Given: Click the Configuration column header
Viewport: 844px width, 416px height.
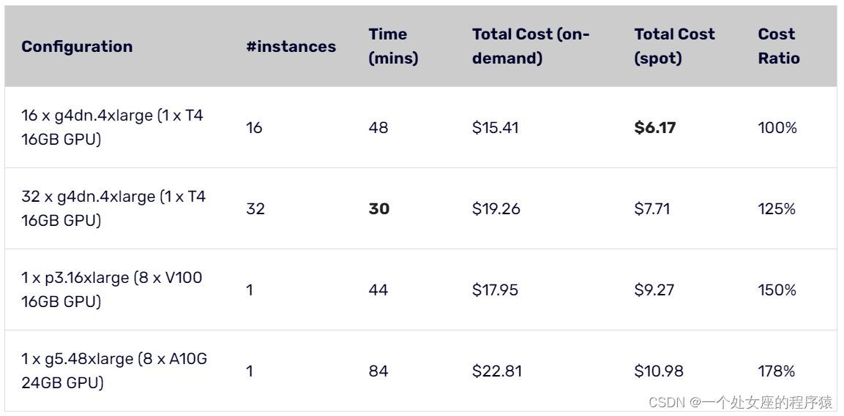Looking at the screenshot, I should pyautogui.click(x=77, y=46).
